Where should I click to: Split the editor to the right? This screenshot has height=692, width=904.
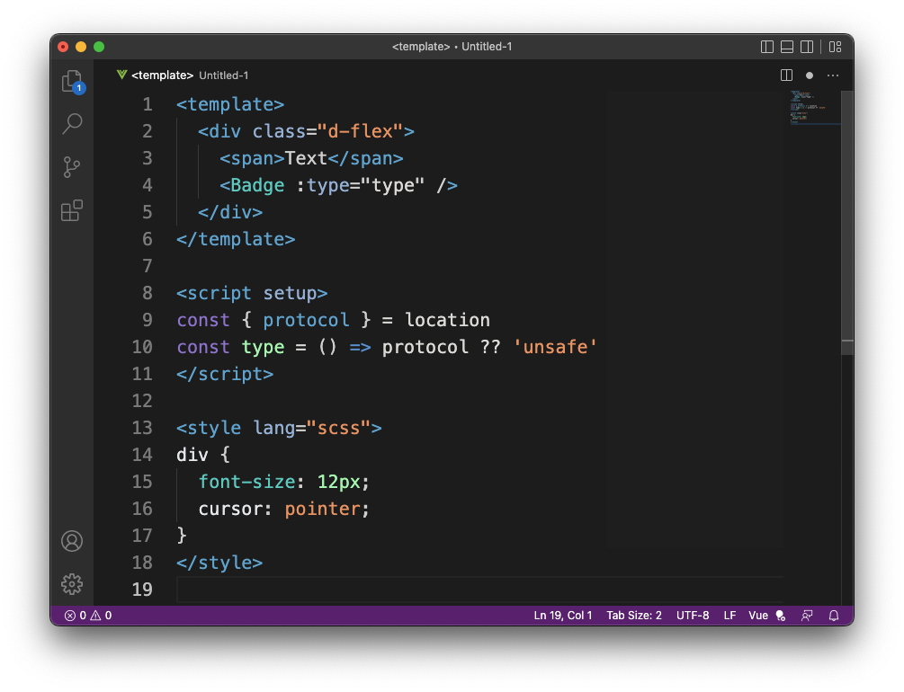(x=786, y=75)
